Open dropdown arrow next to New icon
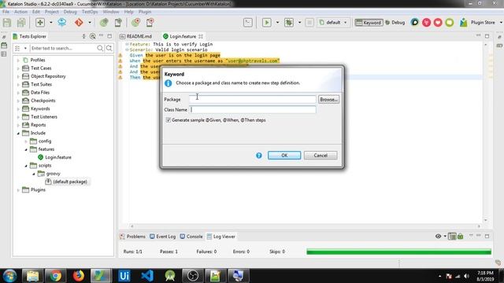Screen dimensions: 504x283 tap(50, 23)
